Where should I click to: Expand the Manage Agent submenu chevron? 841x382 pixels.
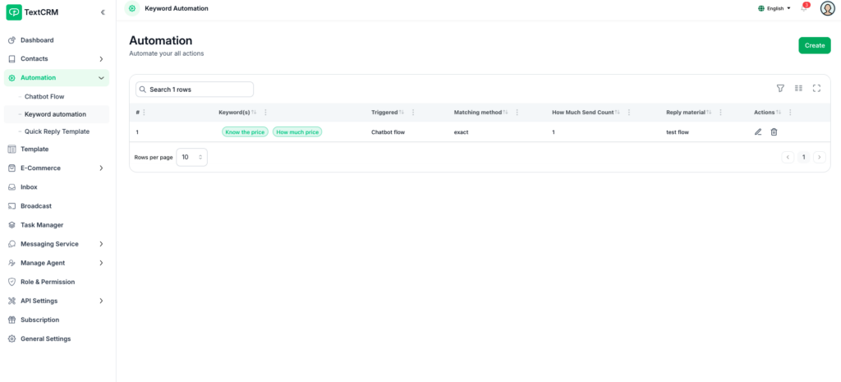(x=101, y=263)
